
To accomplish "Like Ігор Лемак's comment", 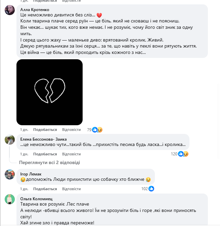I will [x=45, y=189].
